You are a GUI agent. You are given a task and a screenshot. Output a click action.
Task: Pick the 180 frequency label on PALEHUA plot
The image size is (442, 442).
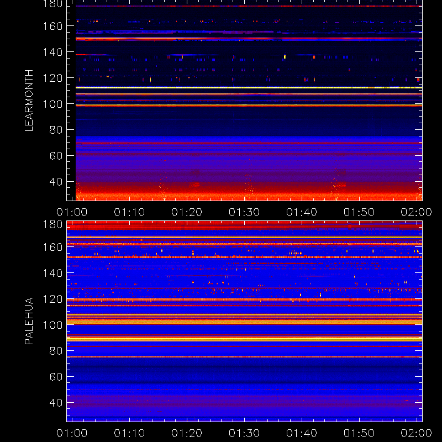pos(52,224)
